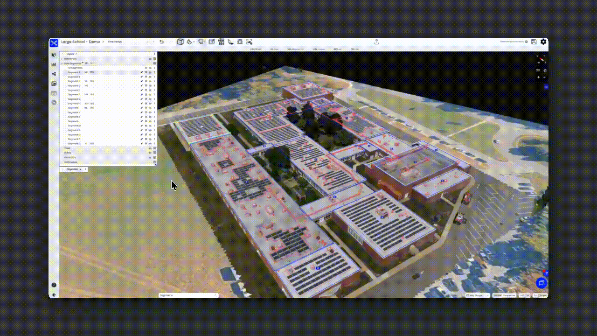Toggle visibility of the Trees layer

pyautogui.click(x=150, y=148)
